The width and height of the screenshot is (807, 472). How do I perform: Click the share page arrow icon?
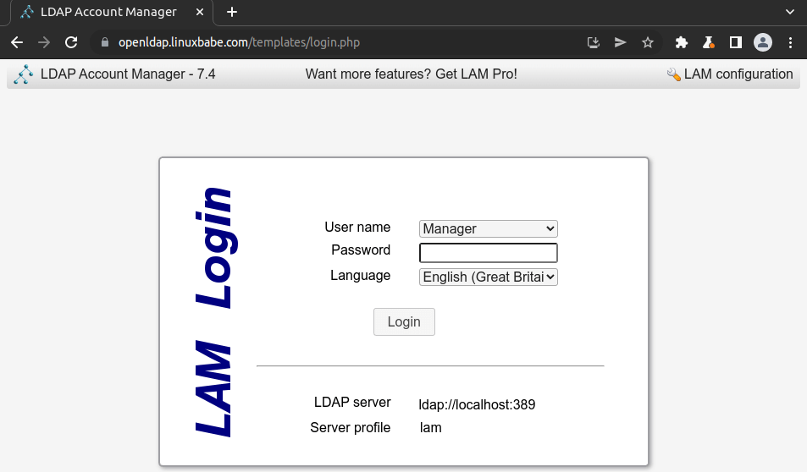[x=621, y=42]
